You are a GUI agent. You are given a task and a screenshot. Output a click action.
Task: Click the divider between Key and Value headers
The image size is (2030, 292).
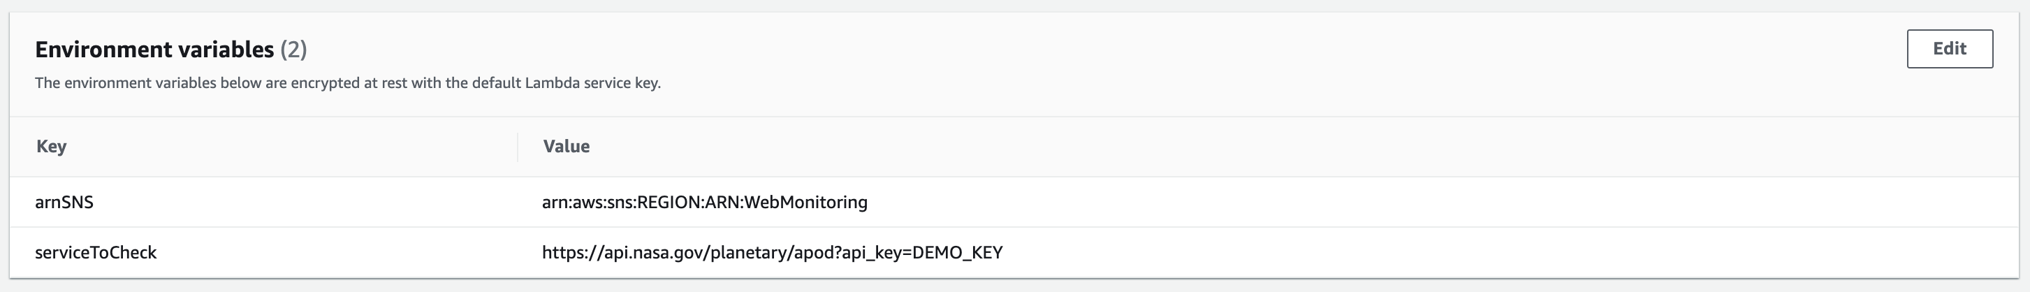coord(518,147)
